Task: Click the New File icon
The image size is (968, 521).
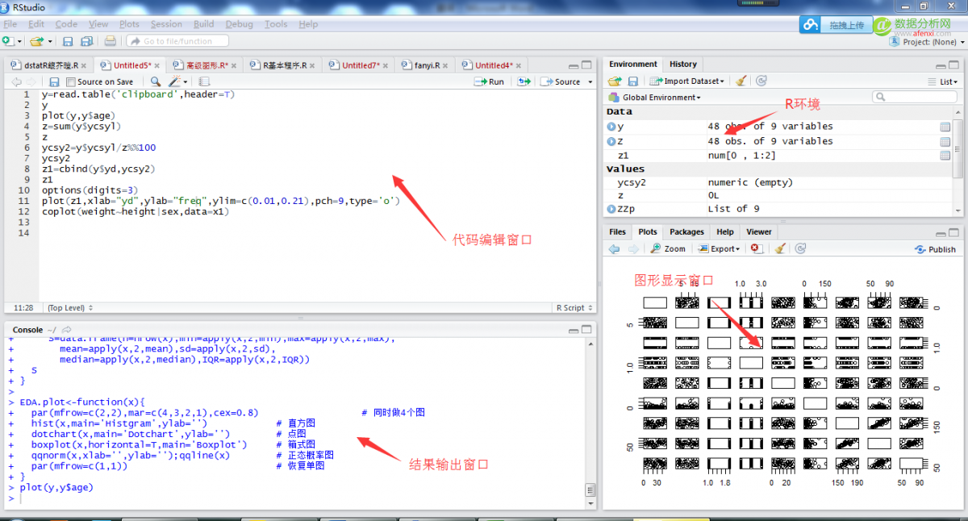Action: (x=7, y=41)
